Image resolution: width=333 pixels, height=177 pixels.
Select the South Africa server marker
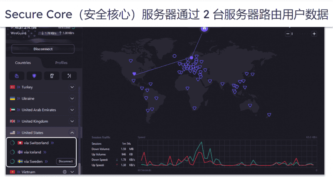pos(194,108)
